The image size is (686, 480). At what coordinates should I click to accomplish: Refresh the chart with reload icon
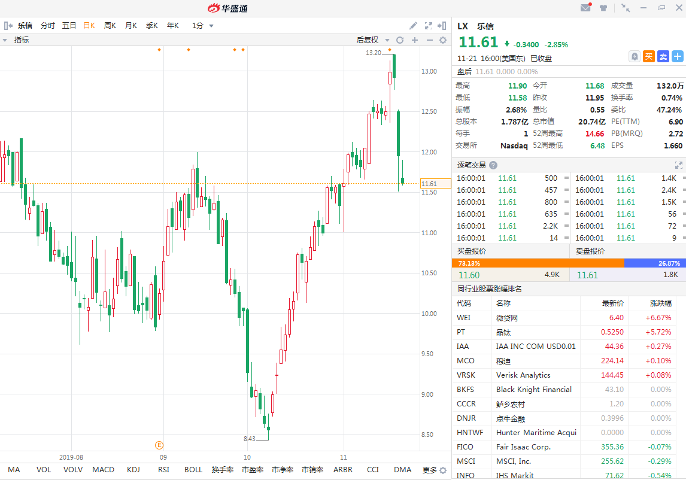400,40
